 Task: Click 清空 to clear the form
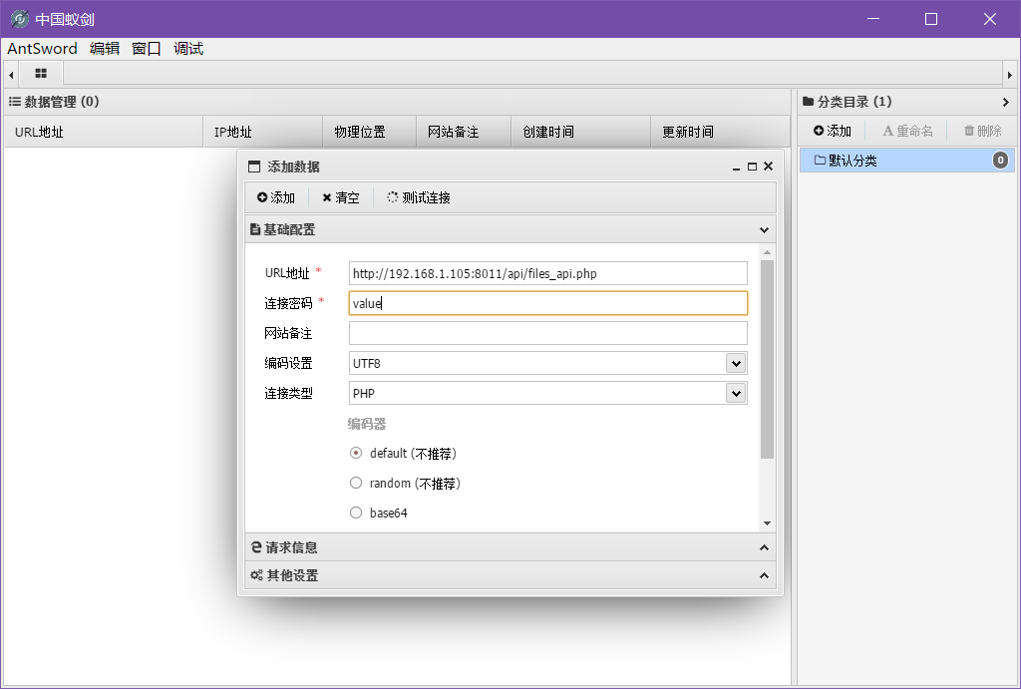pos(341,197)
